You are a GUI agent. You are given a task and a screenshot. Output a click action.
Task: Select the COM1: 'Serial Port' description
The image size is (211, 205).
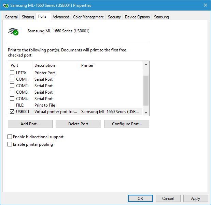tap(43, 79)
